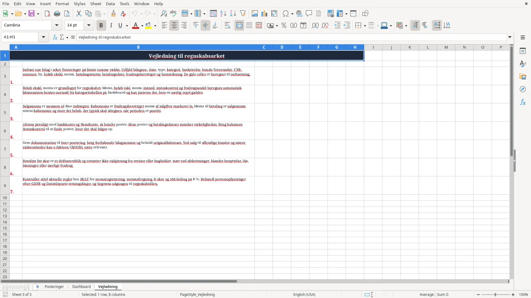Expand the Name Box dropdown
This screenshot has height=298, width=531.
tap(43, 37)
